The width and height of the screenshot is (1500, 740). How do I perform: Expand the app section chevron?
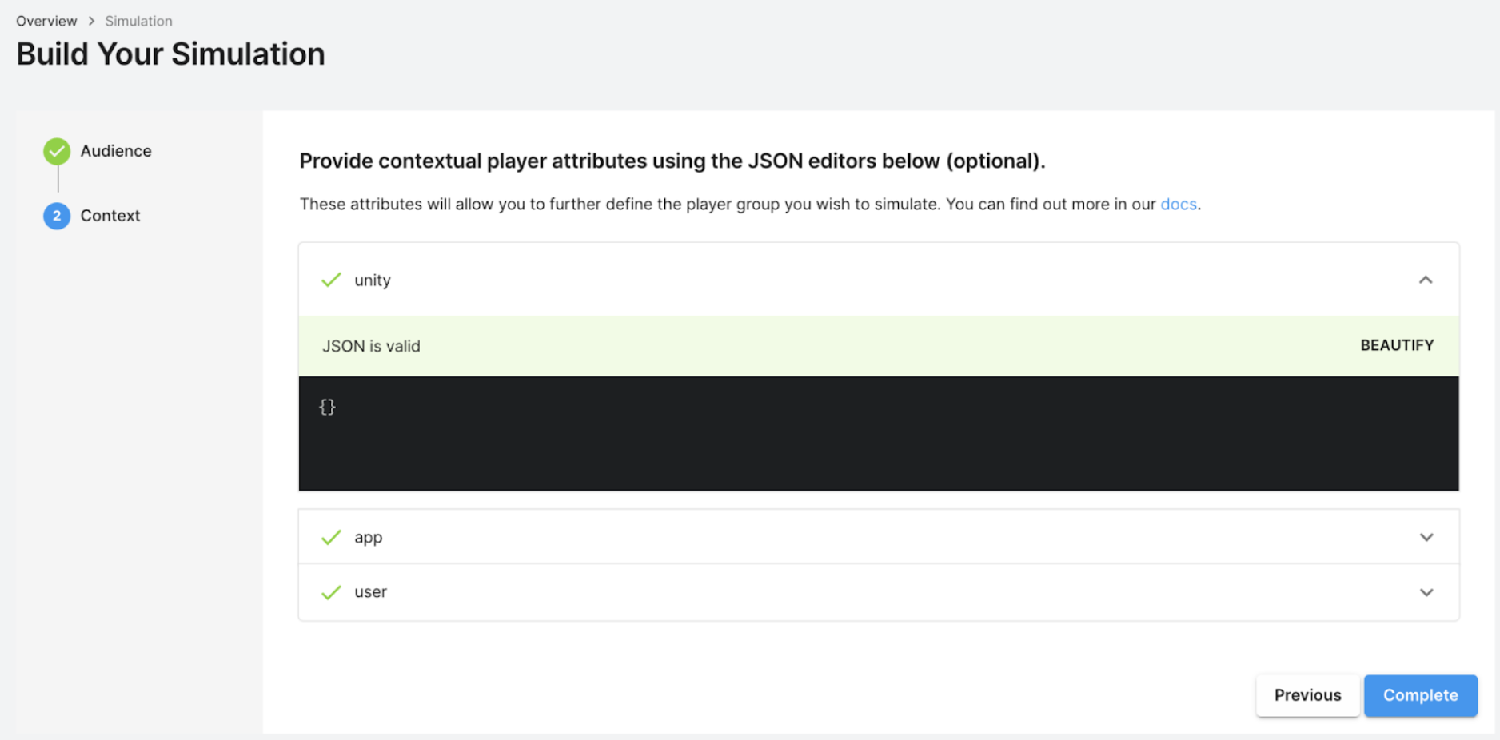tap(1426, 537)
